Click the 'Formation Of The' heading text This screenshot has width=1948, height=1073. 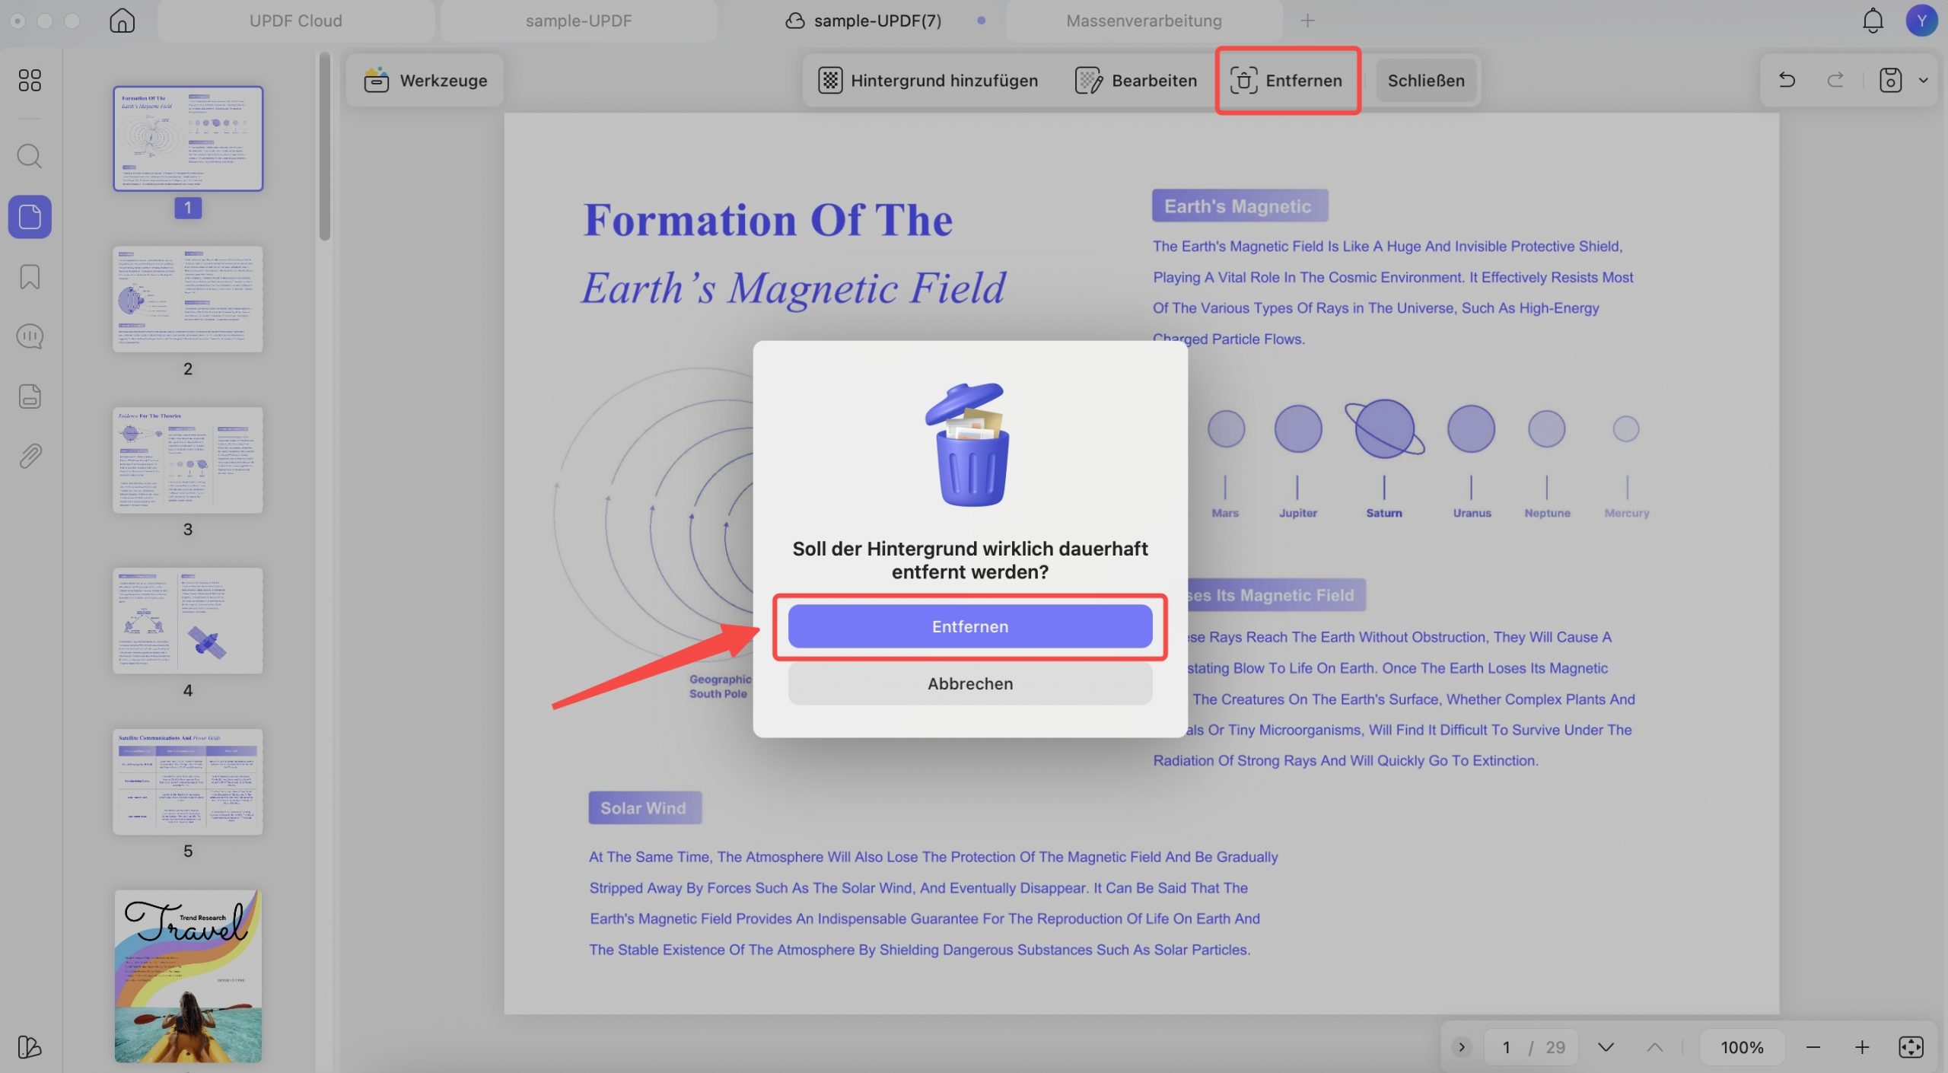tap(768, 221)
